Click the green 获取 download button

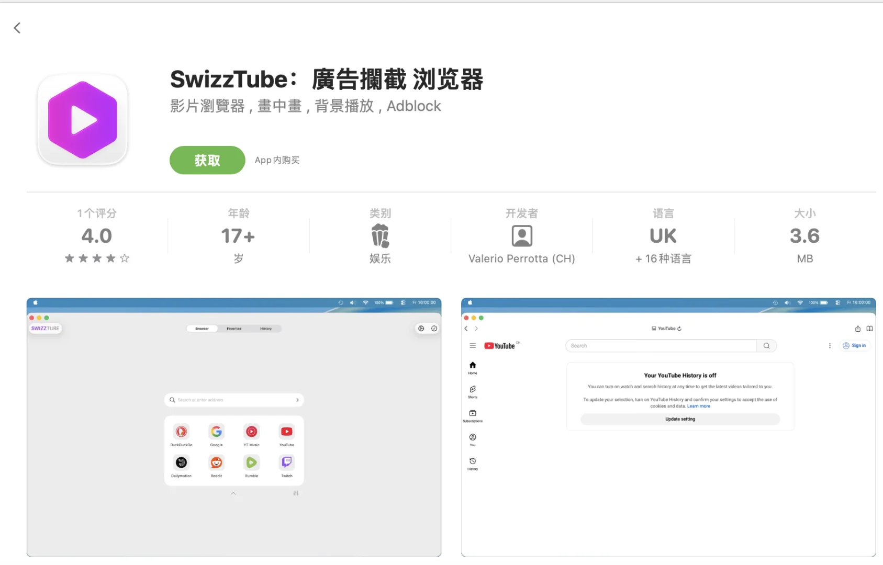pyautogui.click(x=207, y=160)
